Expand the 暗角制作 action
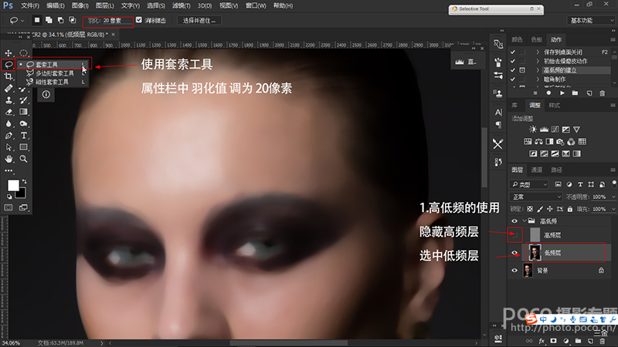This screenshot has height=347, width=618. coord(538,79)
